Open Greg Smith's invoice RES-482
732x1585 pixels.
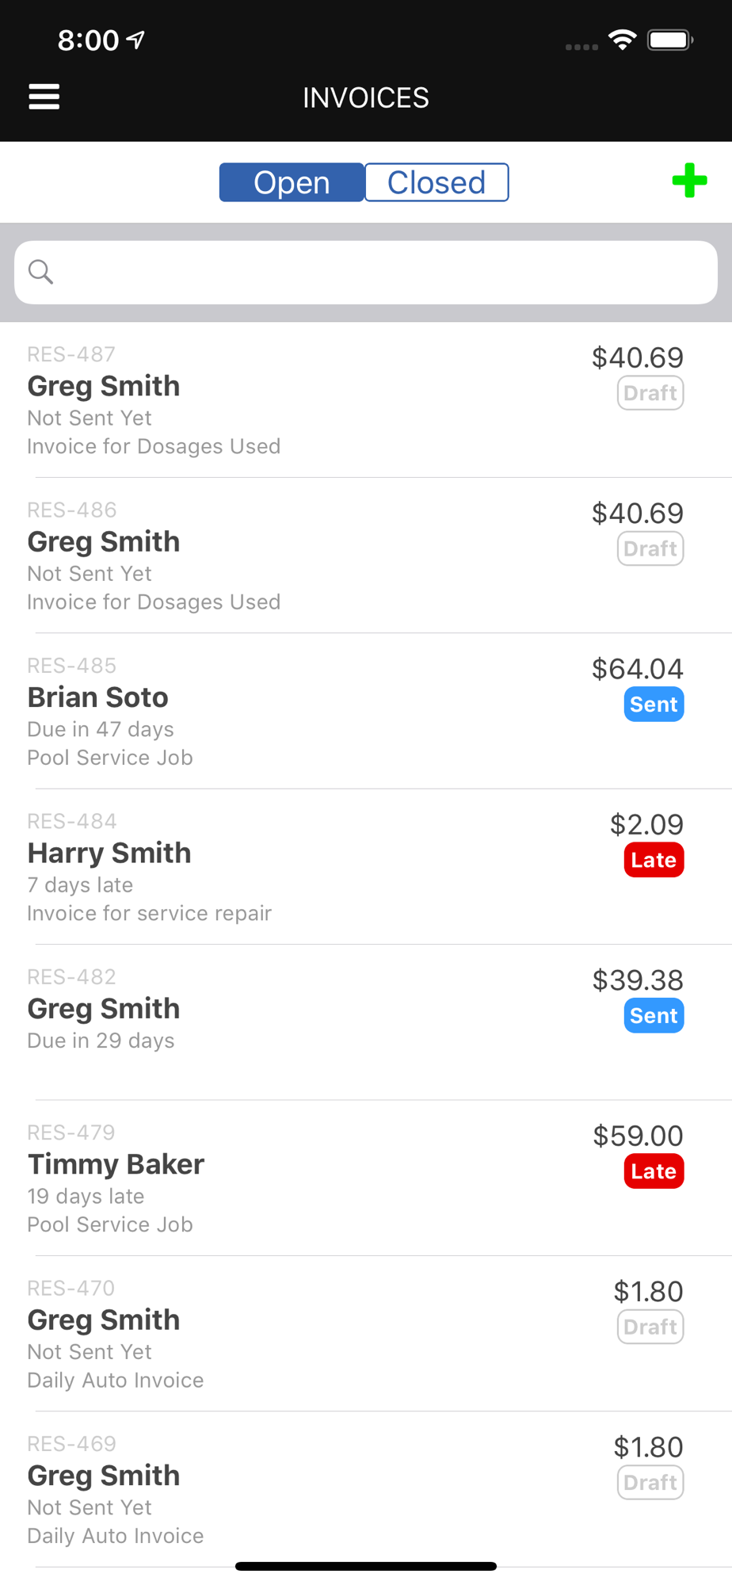(x=366, y=1022)
